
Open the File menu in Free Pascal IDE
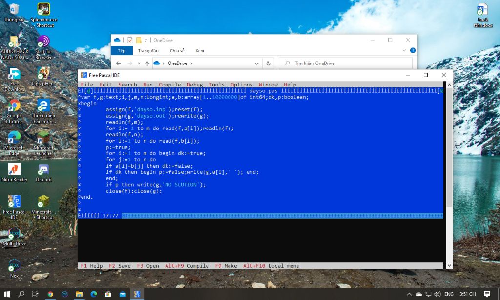click(x=87, y=85)
